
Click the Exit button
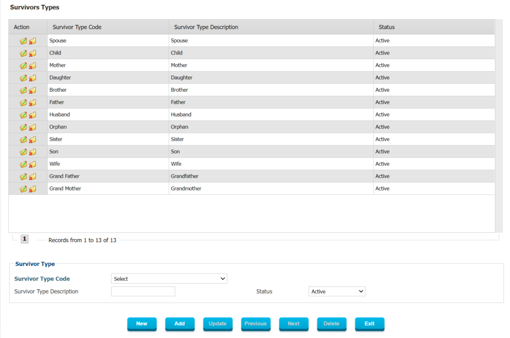tap(369, 324)
